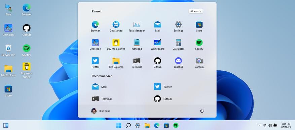
Task: Open Store in the Pinned section
Action: pos(199,26)
